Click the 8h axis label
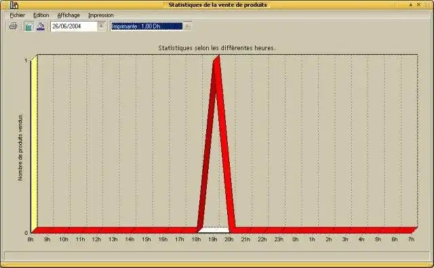 (x=31, y=240)
